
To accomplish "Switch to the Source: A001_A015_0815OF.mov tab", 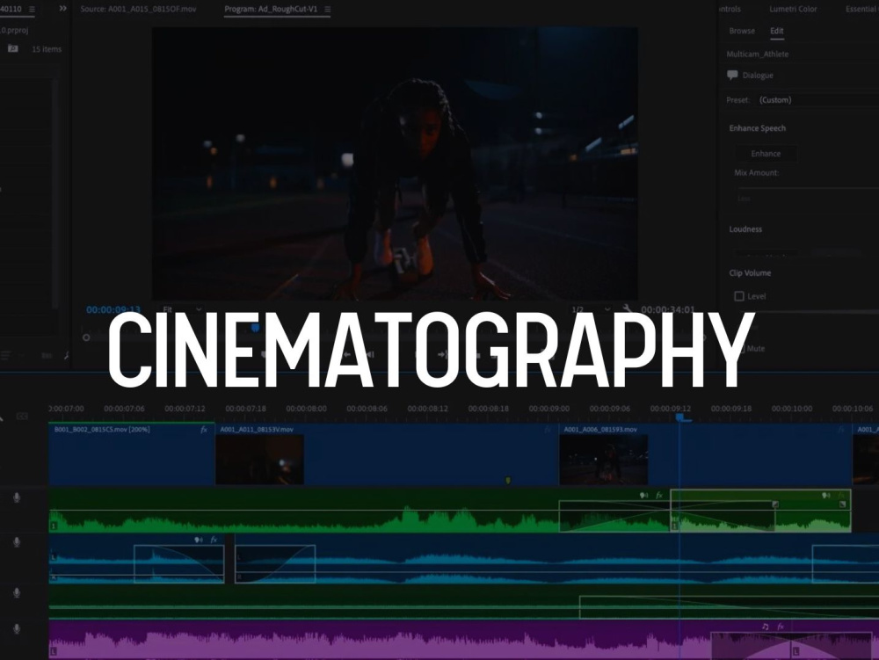I will [x=139, y=9].
